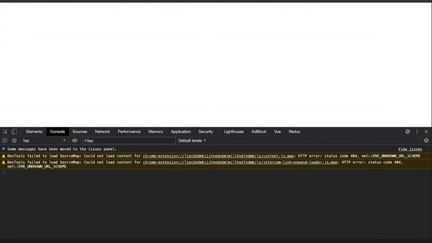This screenshot has width=432, height=243.
Task: Open the Sources tab
Action: 80,132
